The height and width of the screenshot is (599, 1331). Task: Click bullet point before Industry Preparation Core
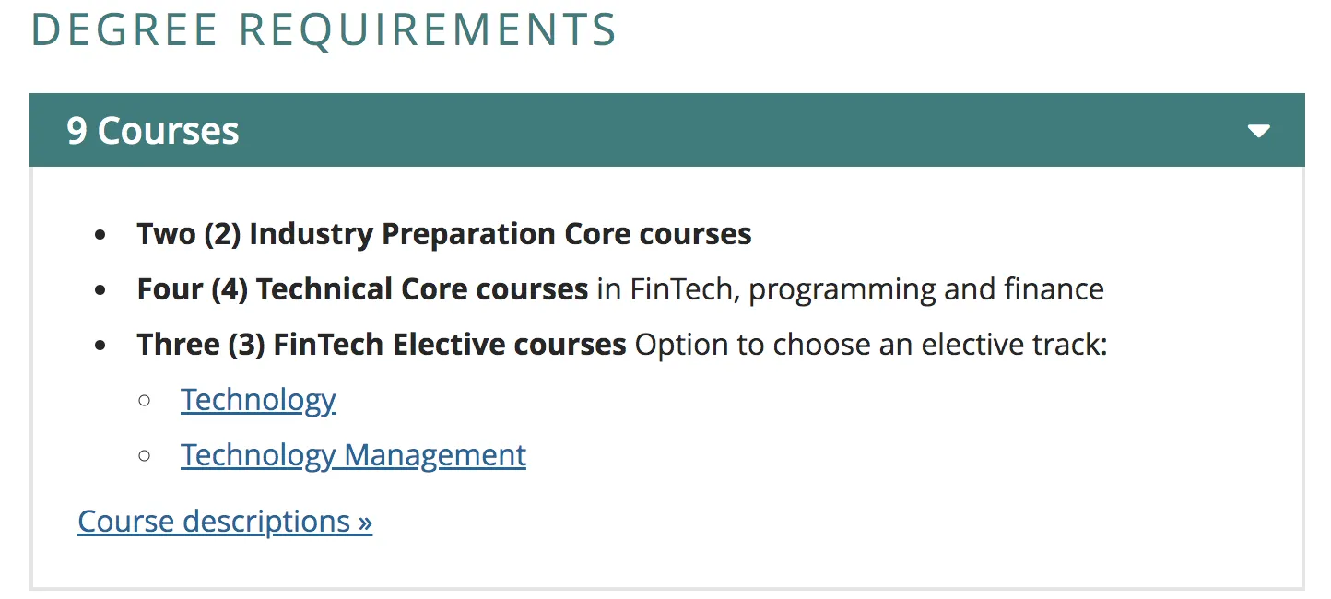tap(100, 235)
